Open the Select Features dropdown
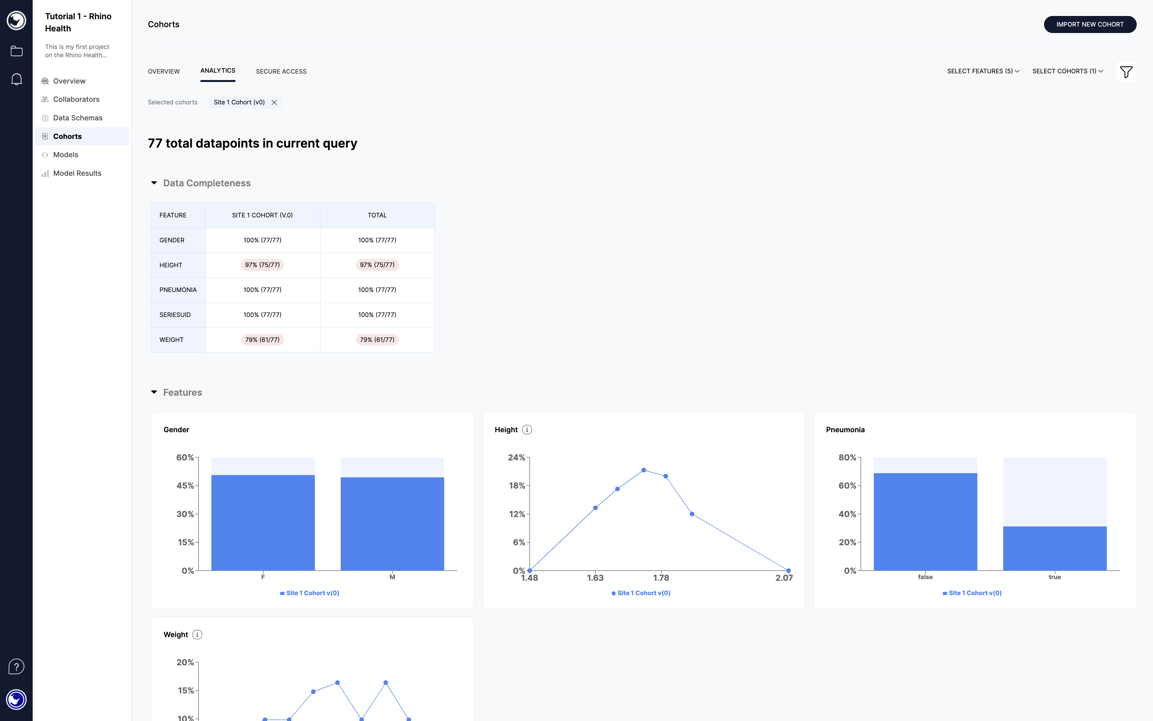This screenshot has width=1153, height=721. point(983,71)
